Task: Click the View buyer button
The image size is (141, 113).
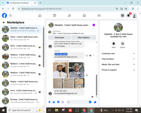Action: [60, 38]
